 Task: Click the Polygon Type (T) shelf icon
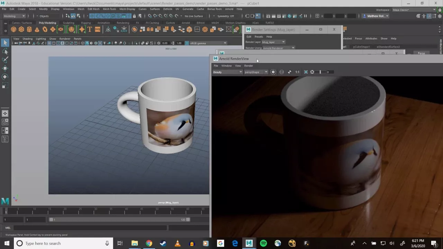tap(90, 30)
